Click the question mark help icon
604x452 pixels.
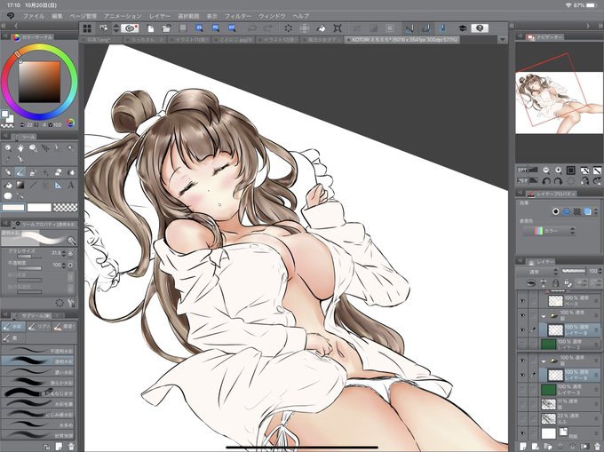tap(480, 28)
